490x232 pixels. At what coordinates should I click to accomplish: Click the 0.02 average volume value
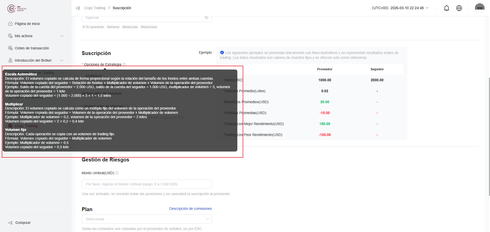[325, 91]
